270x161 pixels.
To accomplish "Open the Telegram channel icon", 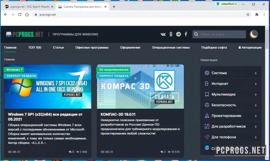I will click(x=179, y=34).
